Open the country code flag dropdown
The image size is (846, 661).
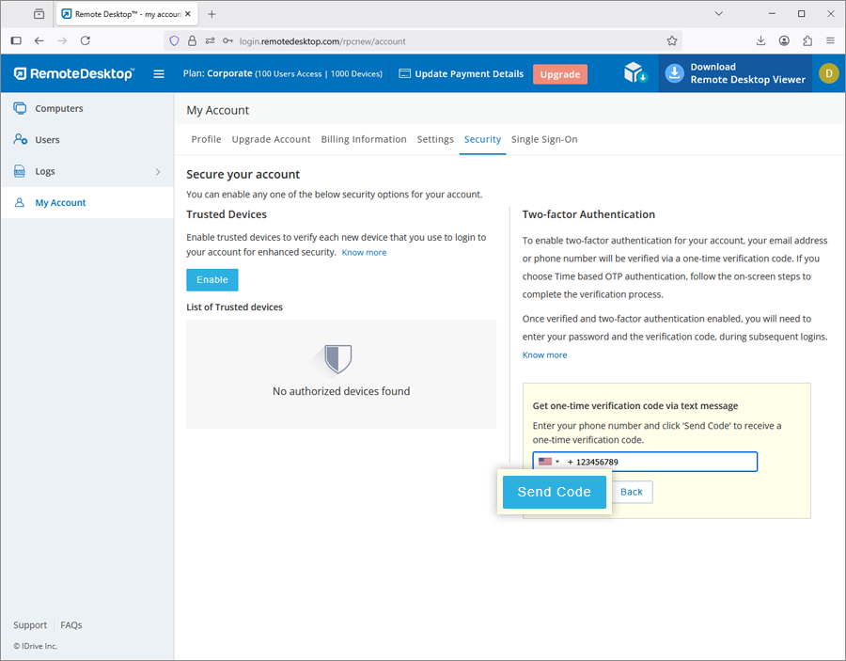point(549,462)
